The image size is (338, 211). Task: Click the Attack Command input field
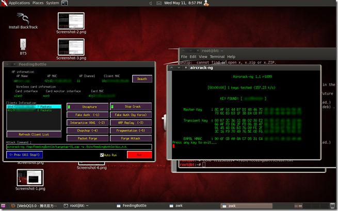(79, 147)
